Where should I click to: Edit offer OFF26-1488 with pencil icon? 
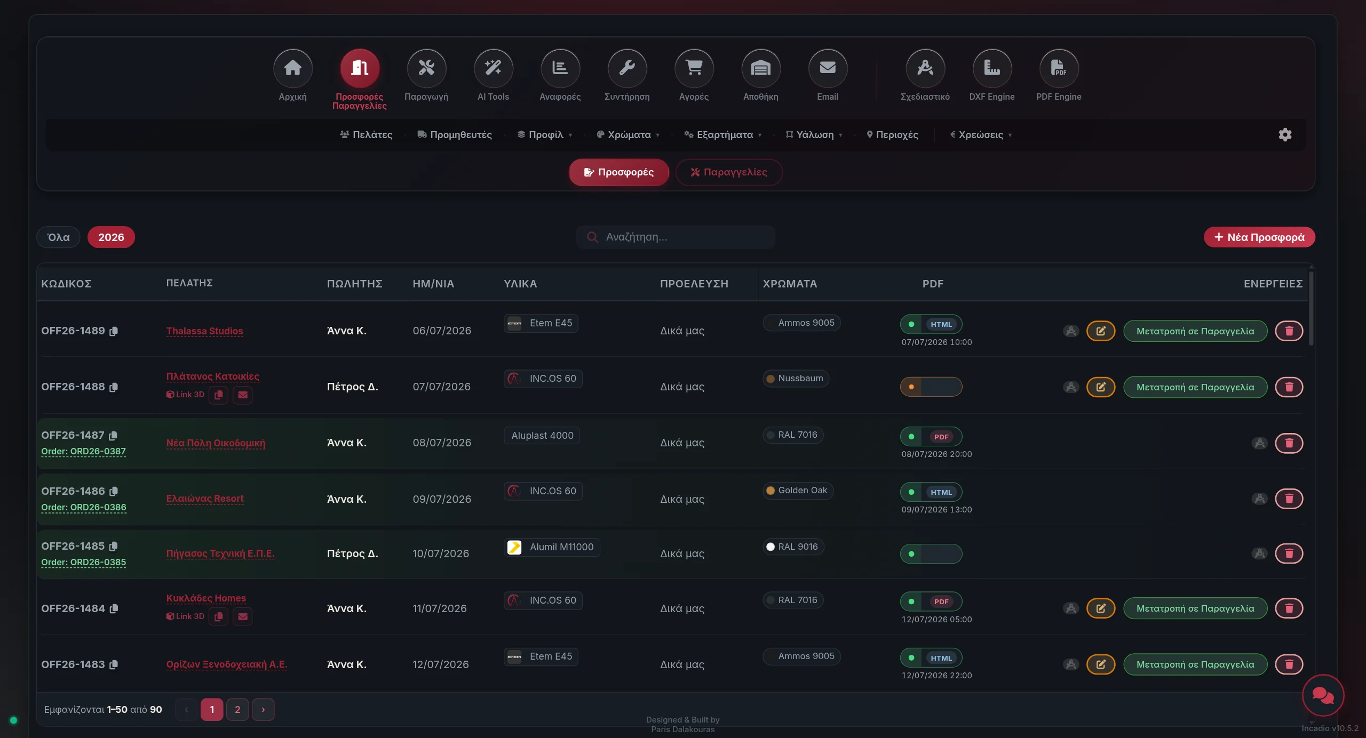pyautogui.click(x=1101, y=387)
